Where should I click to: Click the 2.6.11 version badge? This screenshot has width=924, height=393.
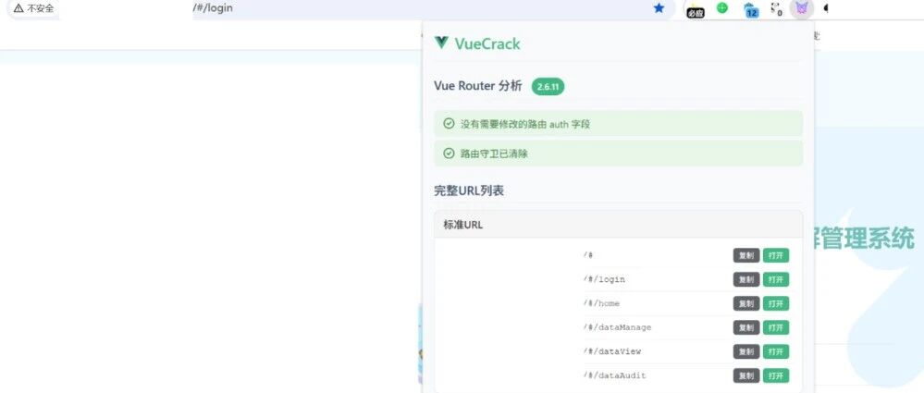(x=548, y=87)
